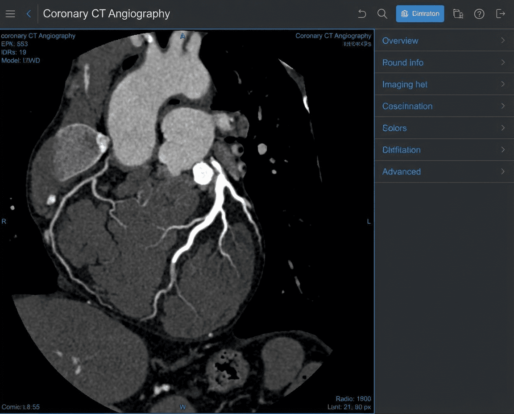Undo the last action
This screenshot has width=514, height=414.
(361, 13)
